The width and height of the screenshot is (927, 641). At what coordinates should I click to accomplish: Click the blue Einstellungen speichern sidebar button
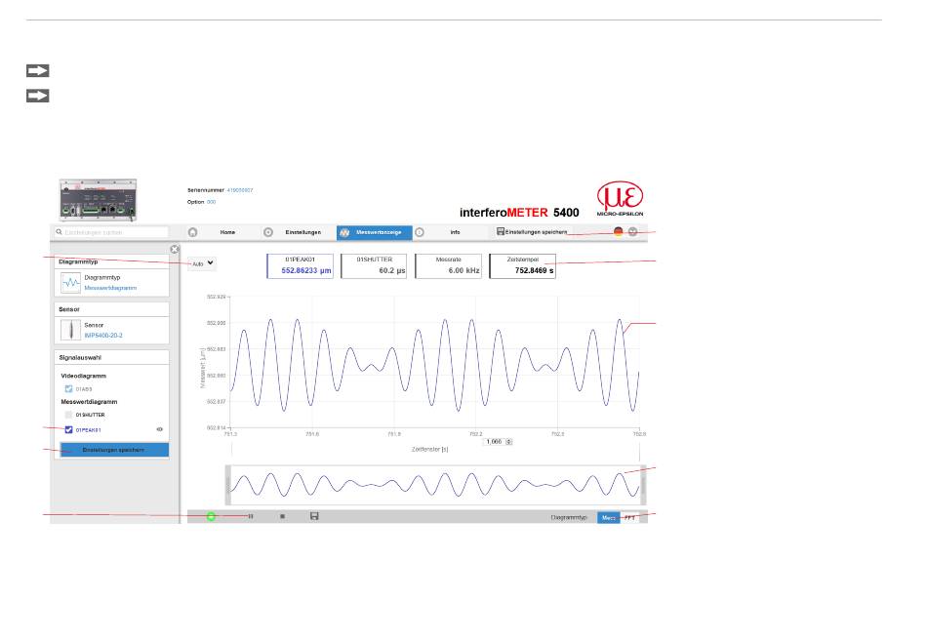114,450
